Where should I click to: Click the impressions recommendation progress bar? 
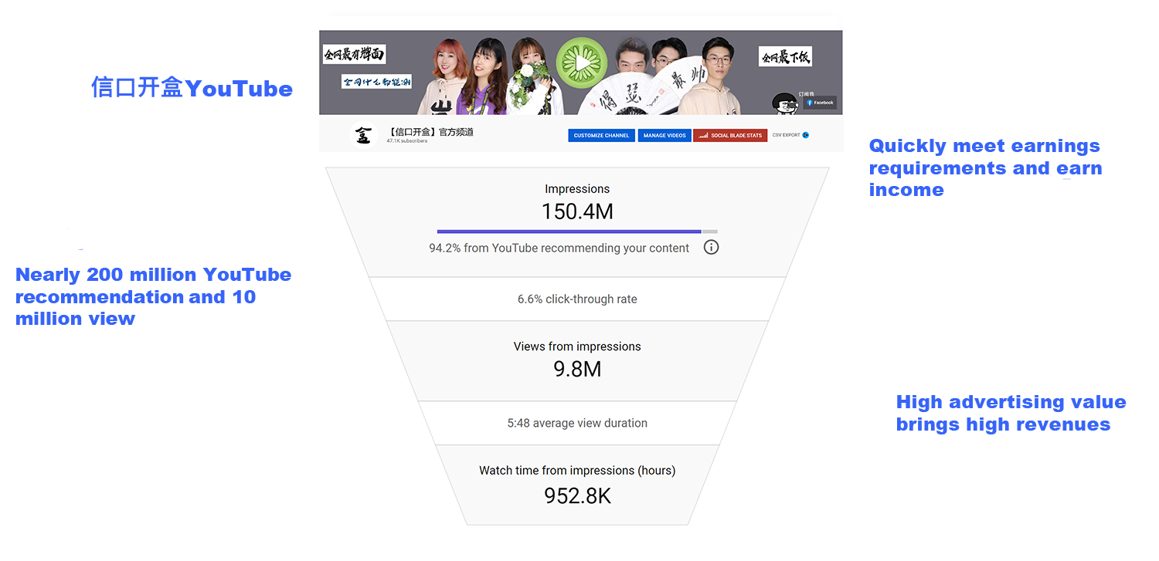coord(577,231)
